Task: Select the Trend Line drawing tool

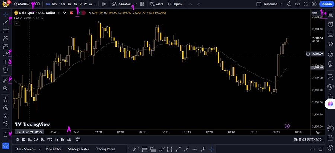Action: [x=5, y=22]
